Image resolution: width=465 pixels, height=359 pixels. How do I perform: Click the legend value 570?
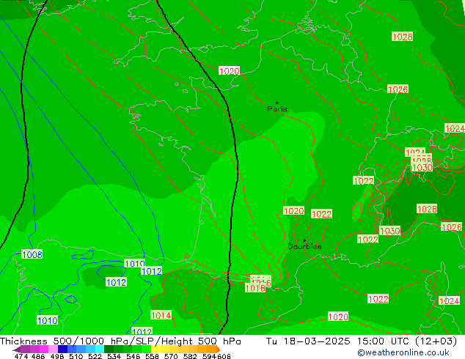click(x=171, y=356)
